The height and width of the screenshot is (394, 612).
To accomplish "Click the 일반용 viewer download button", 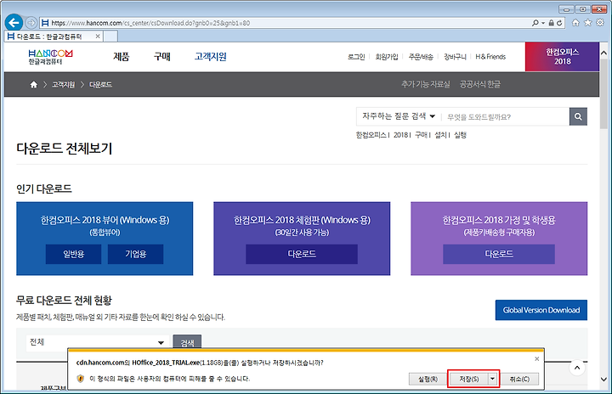I will [73, 254].
